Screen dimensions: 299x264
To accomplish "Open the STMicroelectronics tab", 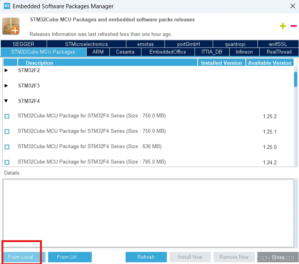I will pos(86,44).
